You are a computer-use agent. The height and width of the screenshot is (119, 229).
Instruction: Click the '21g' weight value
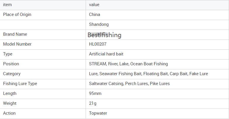tap(93, 103)
